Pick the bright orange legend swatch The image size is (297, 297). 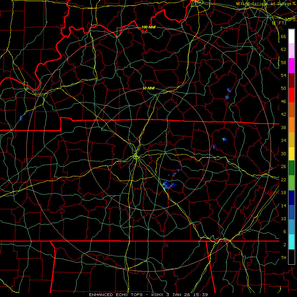[291, 125]
